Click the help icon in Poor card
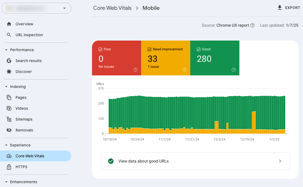Screen dimensions: 303x187 click(135, 70)
